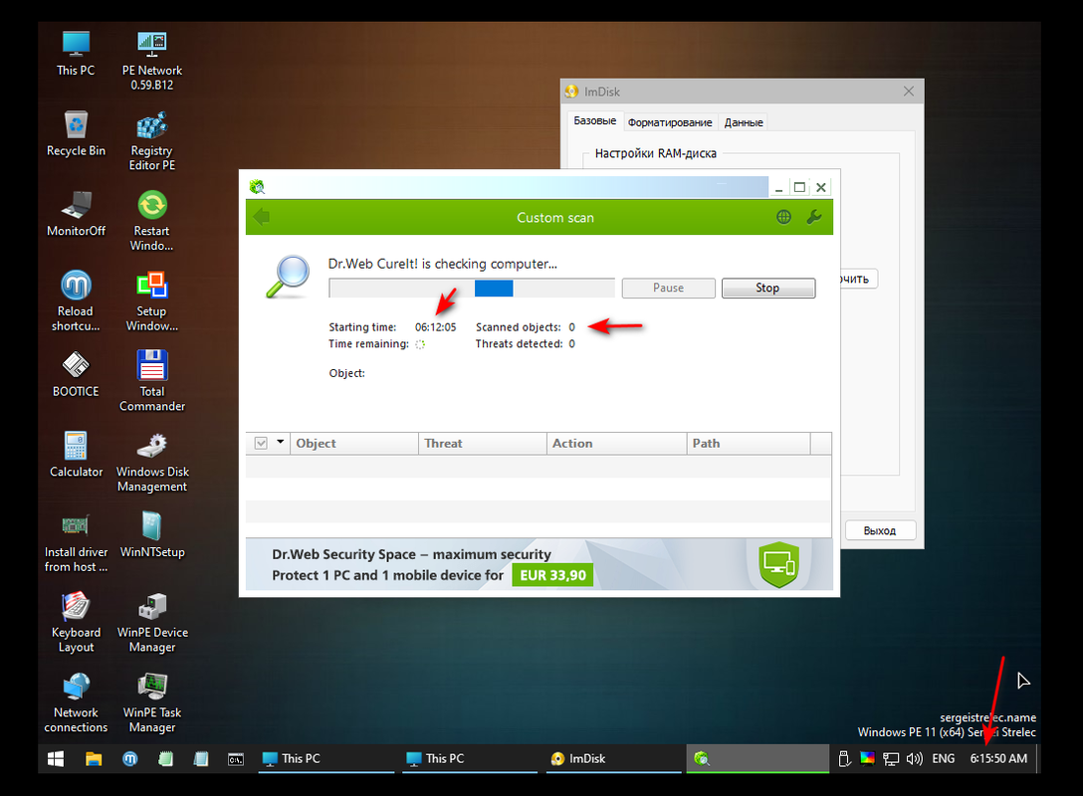Open Network connections desktop icon
The width and height of the screenshot is (1083, 796).
(x=76, y=703)
